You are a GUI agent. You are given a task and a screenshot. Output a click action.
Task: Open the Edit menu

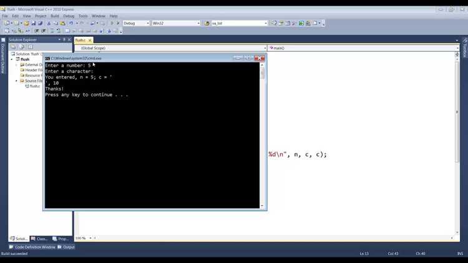click(x=15, y=16)
